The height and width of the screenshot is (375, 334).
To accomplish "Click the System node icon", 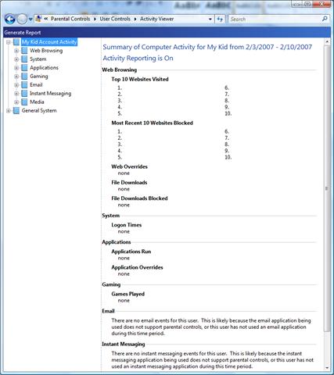I will [x=24, y=59].
